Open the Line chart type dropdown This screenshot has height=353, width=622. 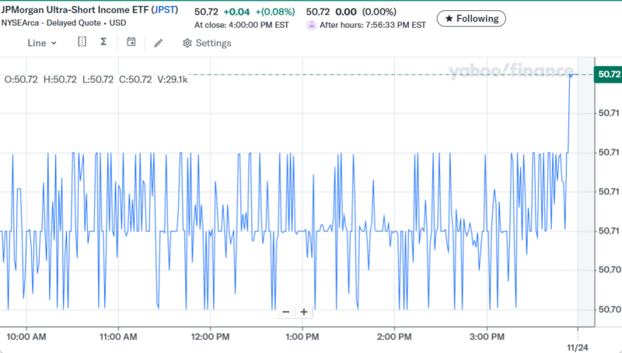pos(41,43)
